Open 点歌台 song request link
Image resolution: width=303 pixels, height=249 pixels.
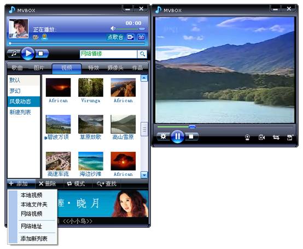click(115, 37)
